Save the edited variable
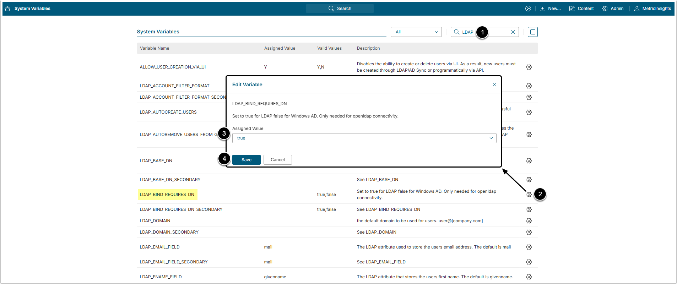Image resolution: width=677 pixels, height=284 pixels. point(246,160)
